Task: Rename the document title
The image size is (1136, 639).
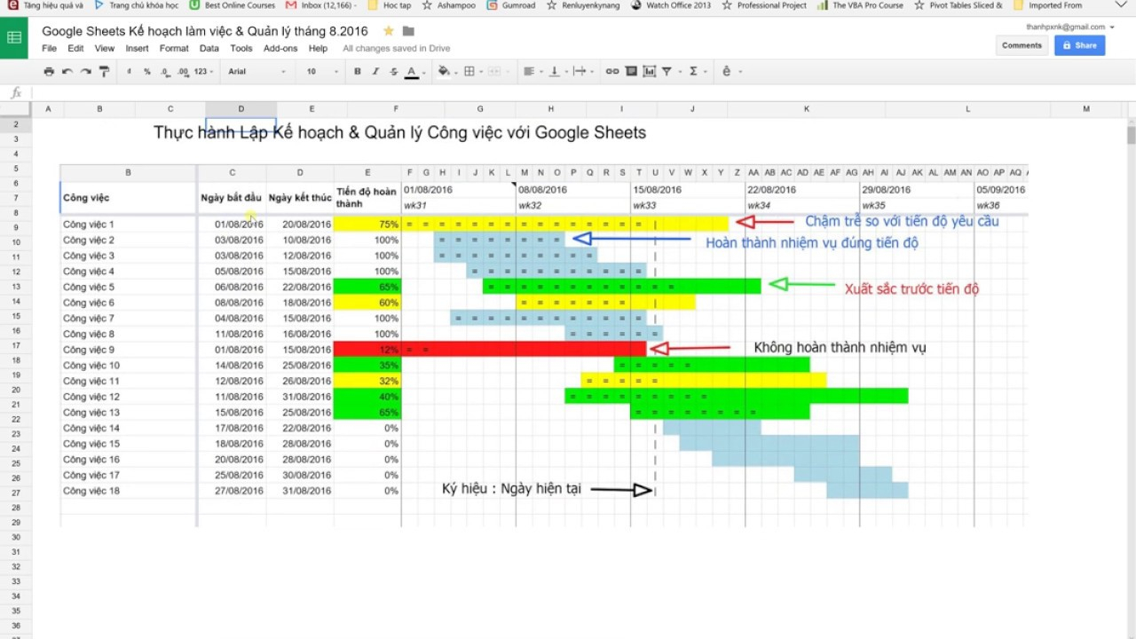Action: pyautogui.click(x=205, y=31)
